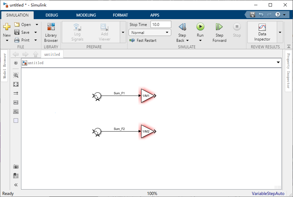293x197 pixels.
Task: Expand the quick access toolbar dropdown
Action: coord(284,15)
